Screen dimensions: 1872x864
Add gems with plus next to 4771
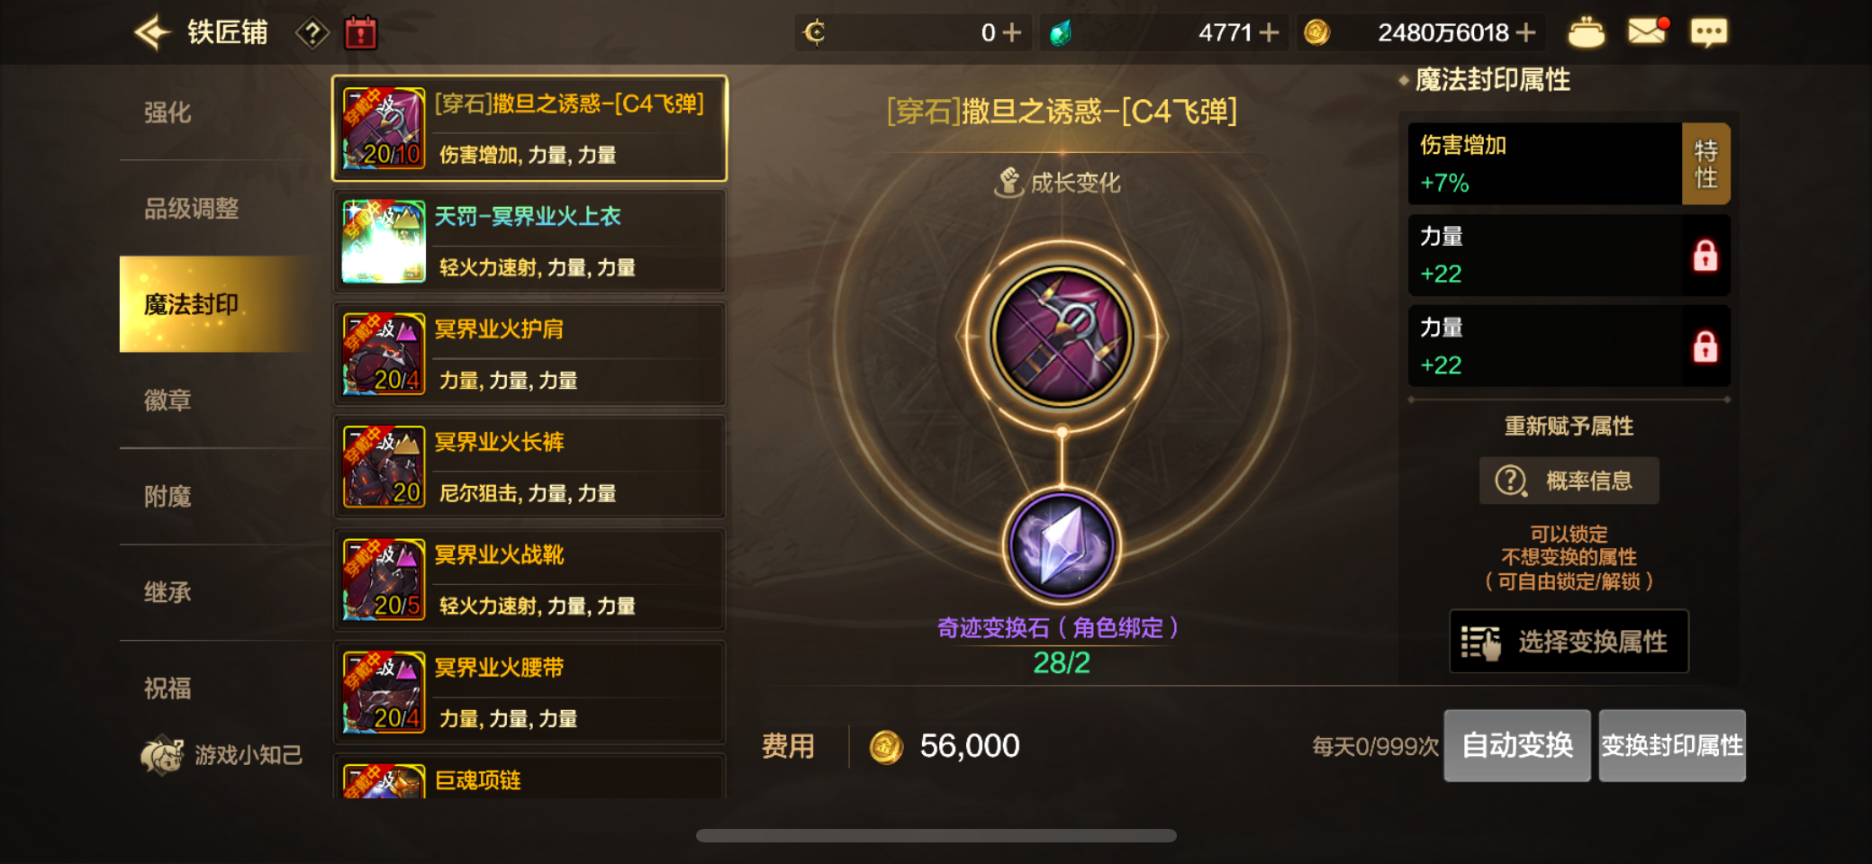[x=1269, y=33]
